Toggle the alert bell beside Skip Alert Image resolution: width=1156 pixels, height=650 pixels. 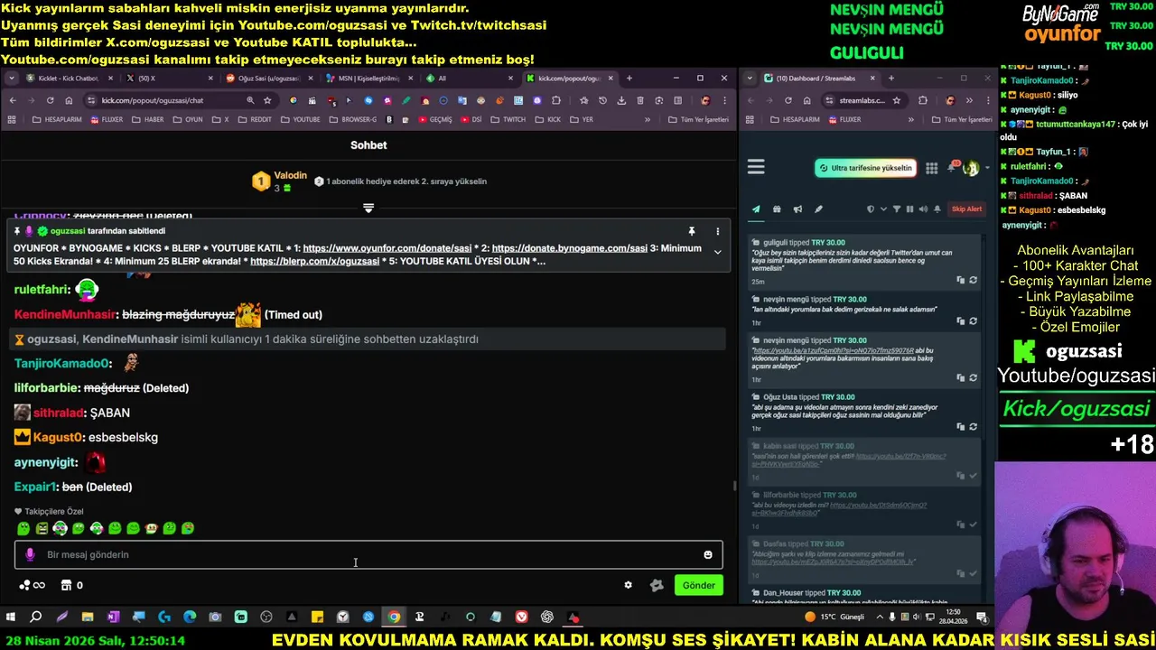point(937,209)
